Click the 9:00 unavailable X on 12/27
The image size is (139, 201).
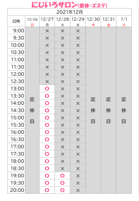(47, 31)
